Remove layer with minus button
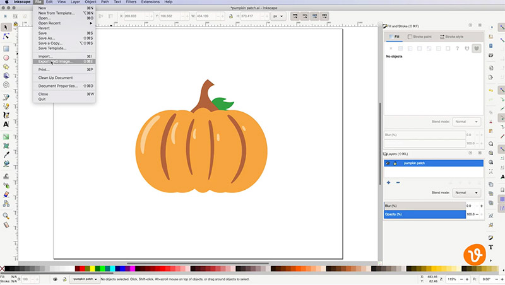 [x=398, y=182]
